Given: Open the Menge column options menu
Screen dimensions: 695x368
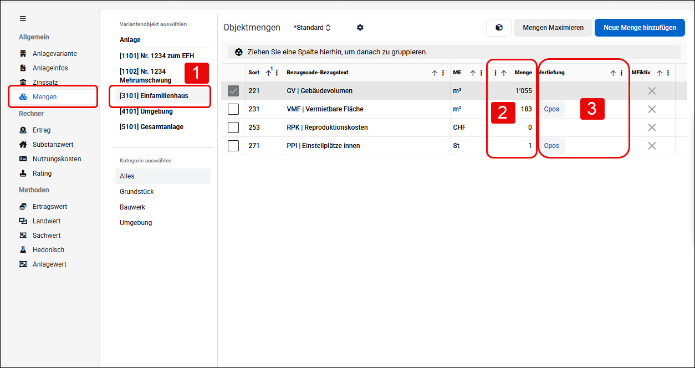Looking at the screenshot, I should coord(495,73).
